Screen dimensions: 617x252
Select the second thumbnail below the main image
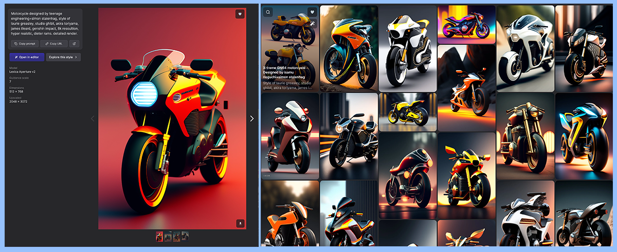pyautogui.click(x=168, y=236)
